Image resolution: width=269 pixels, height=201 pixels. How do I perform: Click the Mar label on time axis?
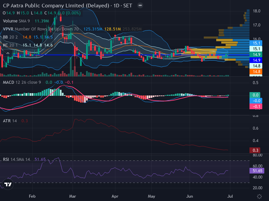click(73, 196)
